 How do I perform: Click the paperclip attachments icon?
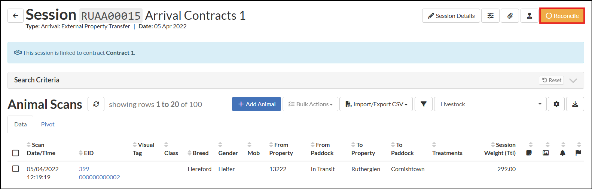[510, 16]
